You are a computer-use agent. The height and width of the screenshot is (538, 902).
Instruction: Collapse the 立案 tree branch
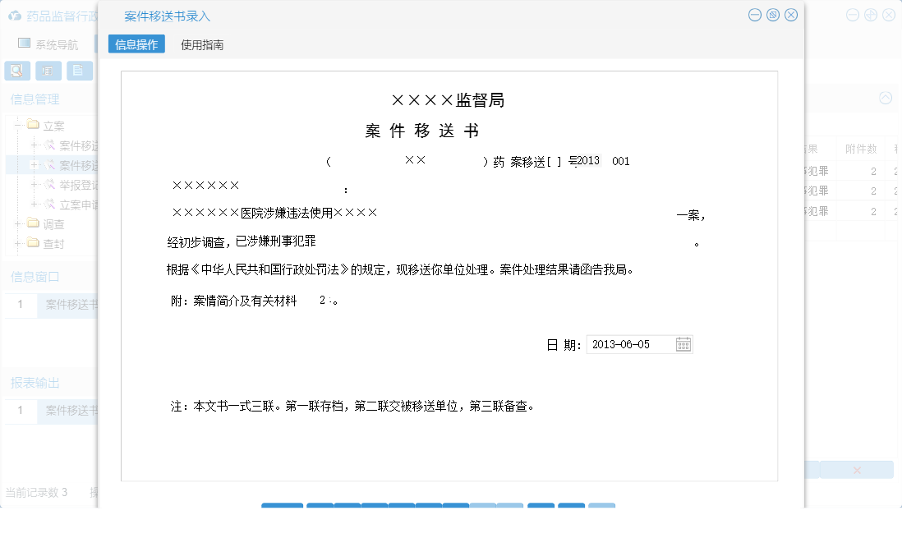click(x=17, y=124)
